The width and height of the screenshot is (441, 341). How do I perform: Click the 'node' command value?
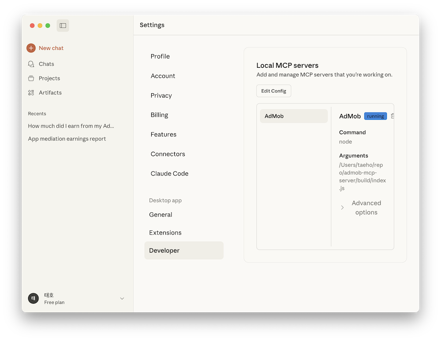(x=345, y=142)
